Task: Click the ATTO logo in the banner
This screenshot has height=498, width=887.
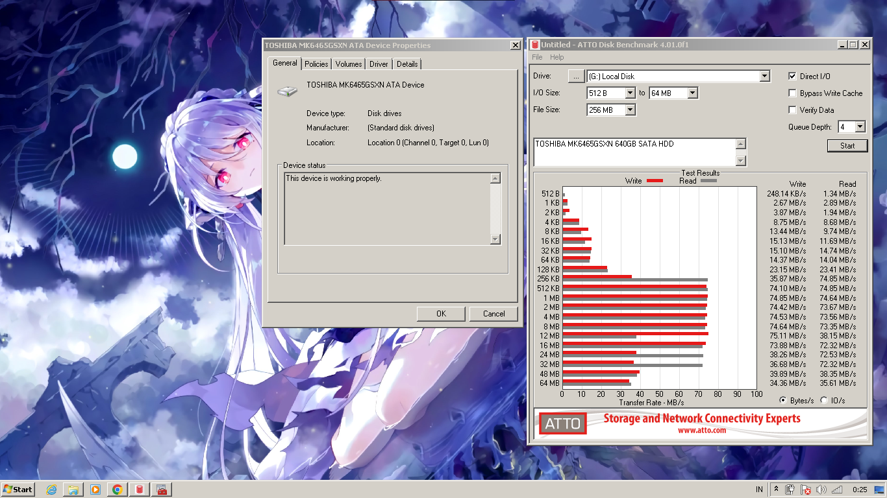Action: coord(562,424)
